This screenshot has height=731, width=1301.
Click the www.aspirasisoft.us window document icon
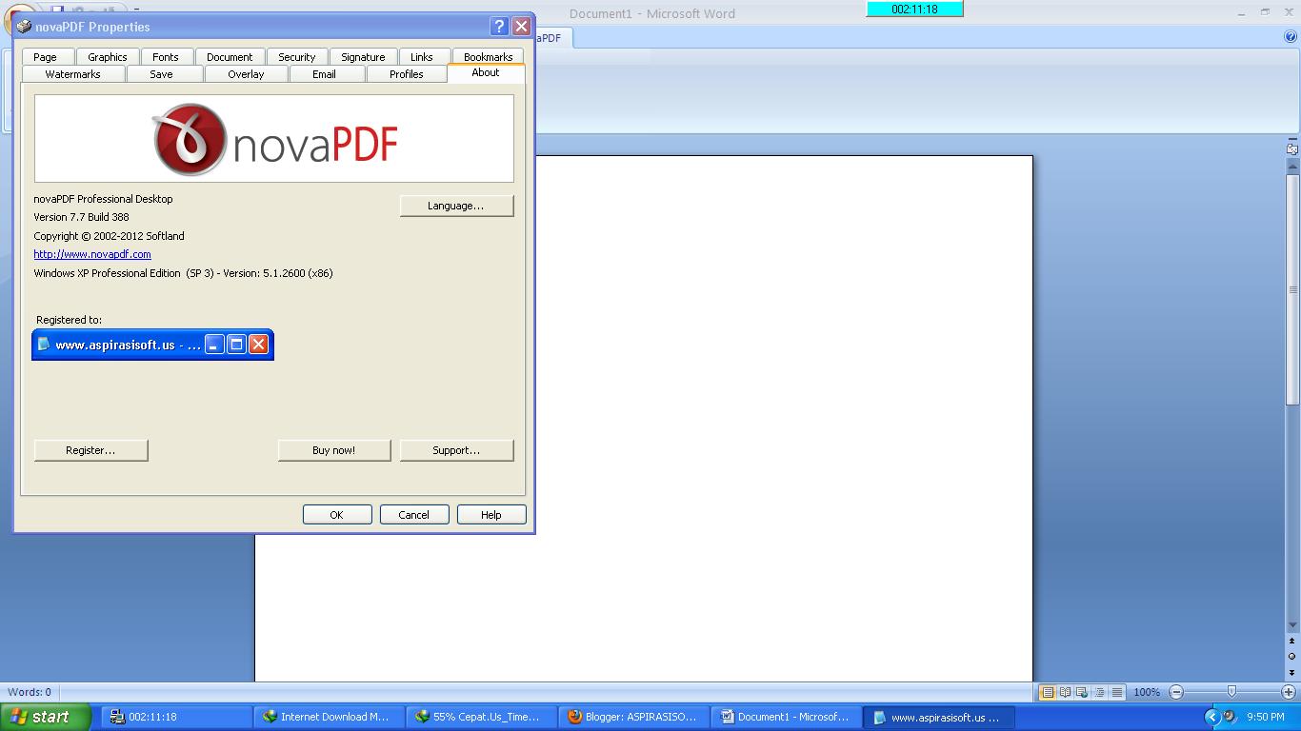coord(44,345)
